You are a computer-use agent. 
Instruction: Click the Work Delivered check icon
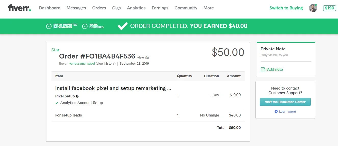[85, 26]
